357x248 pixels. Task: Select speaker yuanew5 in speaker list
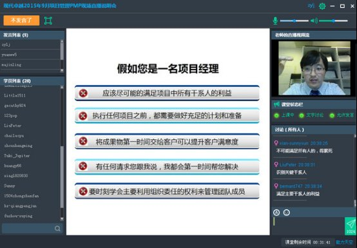tap(30, 55)
